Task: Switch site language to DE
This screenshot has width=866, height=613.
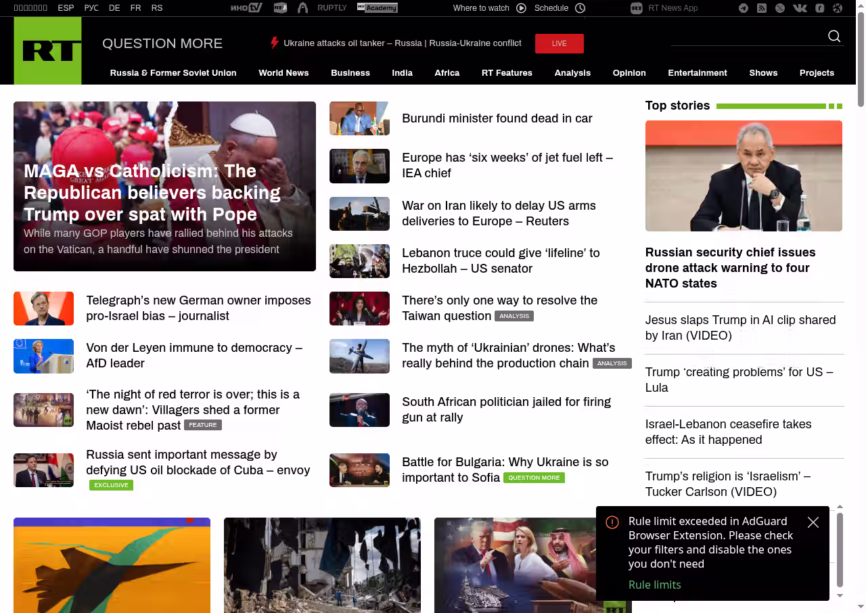Action: [114, 8]
